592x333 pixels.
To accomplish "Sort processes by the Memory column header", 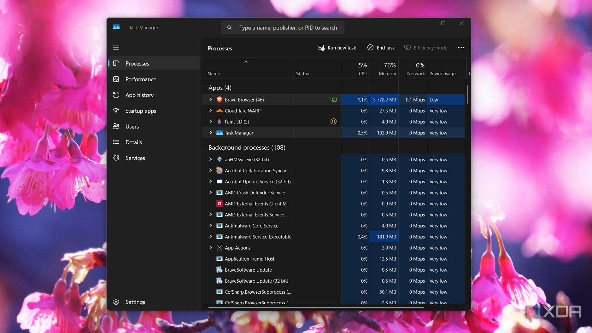I will pyautogui.click(x=384, y=68).
